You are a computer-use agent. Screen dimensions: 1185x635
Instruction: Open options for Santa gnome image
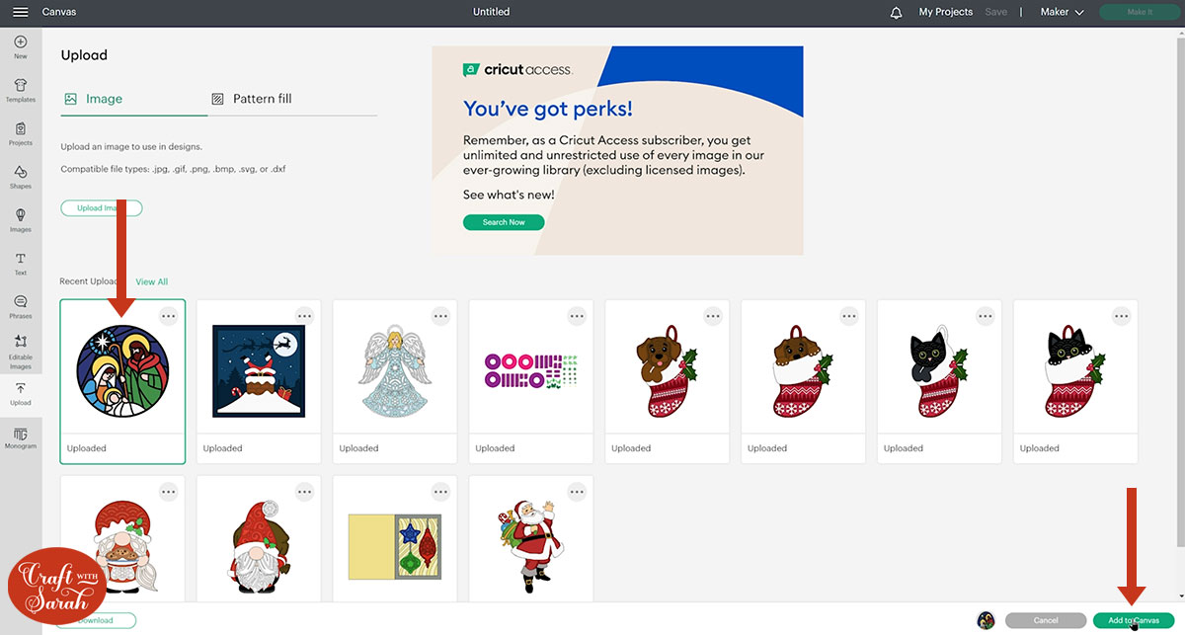tap(304, 491)
